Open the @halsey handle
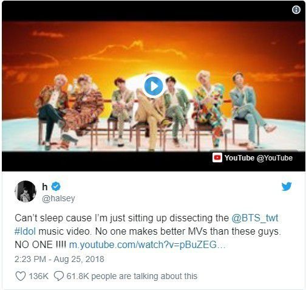306x290 pixels. pyautogui.click(x=58, y=198)
